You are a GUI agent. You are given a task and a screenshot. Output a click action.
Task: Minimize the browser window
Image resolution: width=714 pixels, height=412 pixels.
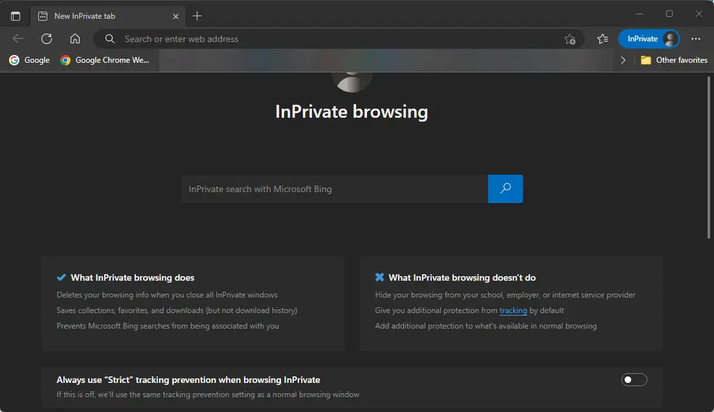640,14
